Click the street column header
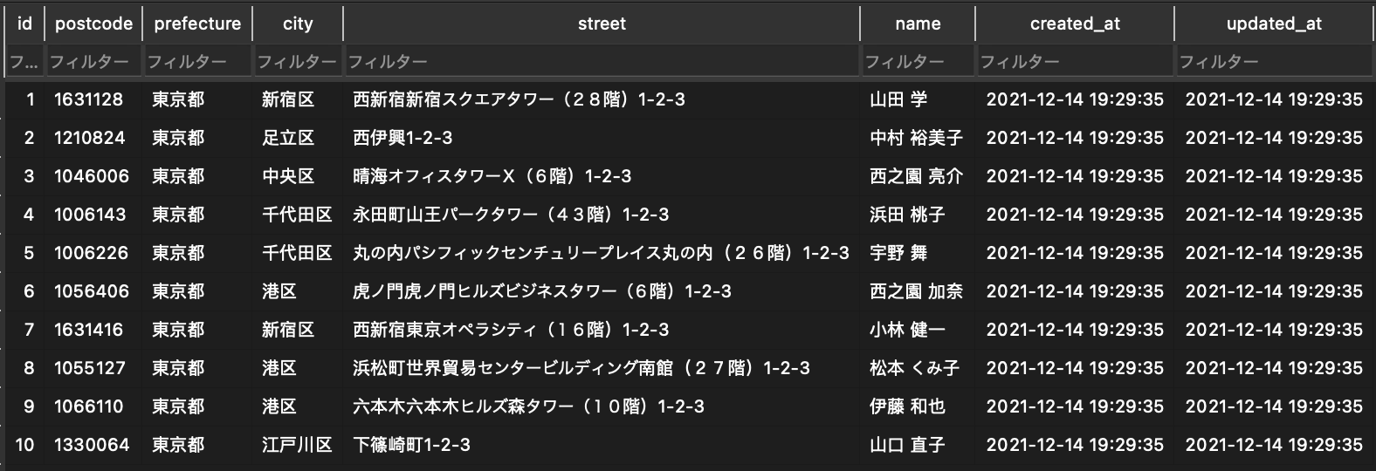Screen dimensions: 1376x471 pos(602,24)
